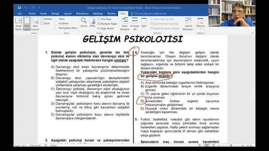Open the Design tab
The image size is (269, 151).
pyautogui.click(x=55, y=13)
